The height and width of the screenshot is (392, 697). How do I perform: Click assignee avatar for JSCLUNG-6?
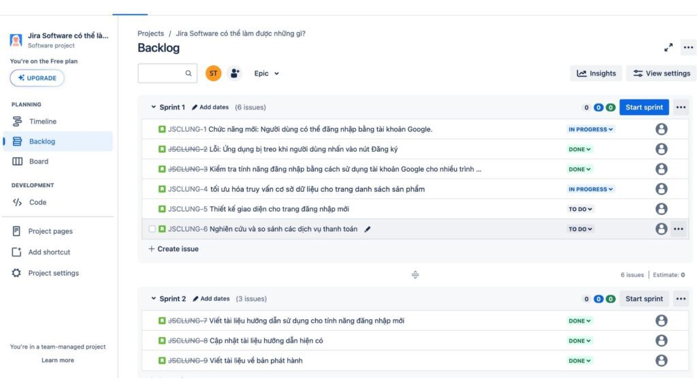coord(662,229)
